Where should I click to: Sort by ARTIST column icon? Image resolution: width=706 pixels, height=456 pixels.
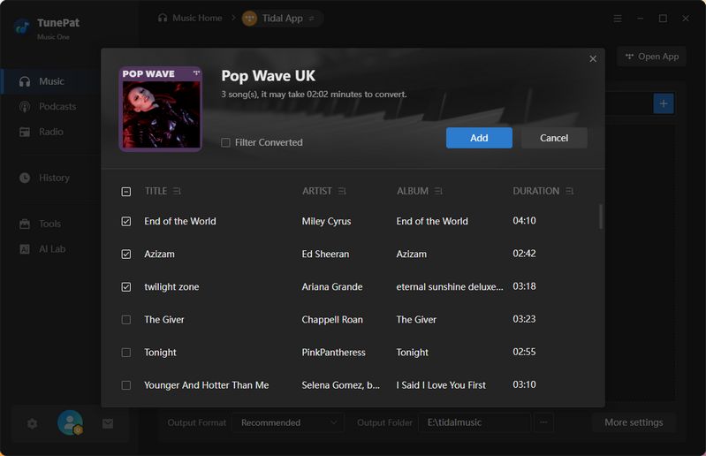(x=342, y=191)
